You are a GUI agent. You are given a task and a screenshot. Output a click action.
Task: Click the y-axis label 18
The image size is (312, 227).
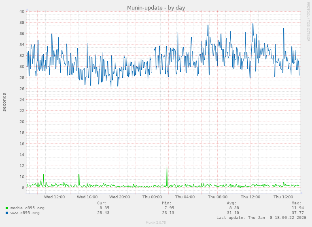click(22, 133)
